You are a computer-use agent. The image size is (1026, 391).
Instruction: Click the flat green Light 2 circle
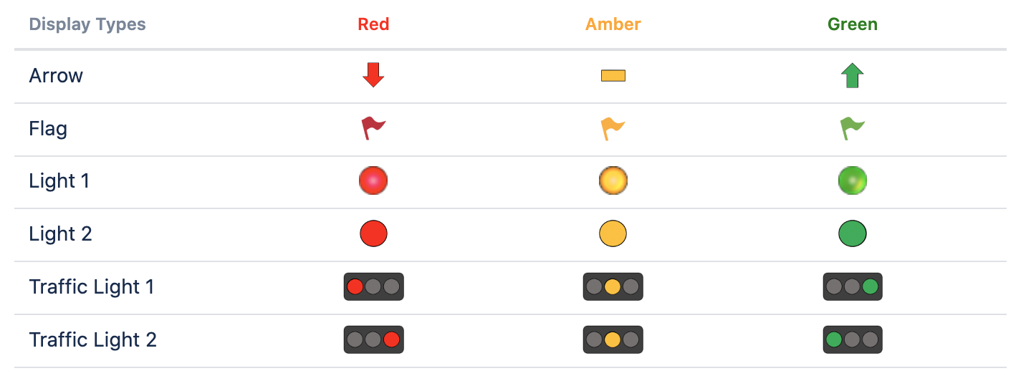tap(852, 233)
